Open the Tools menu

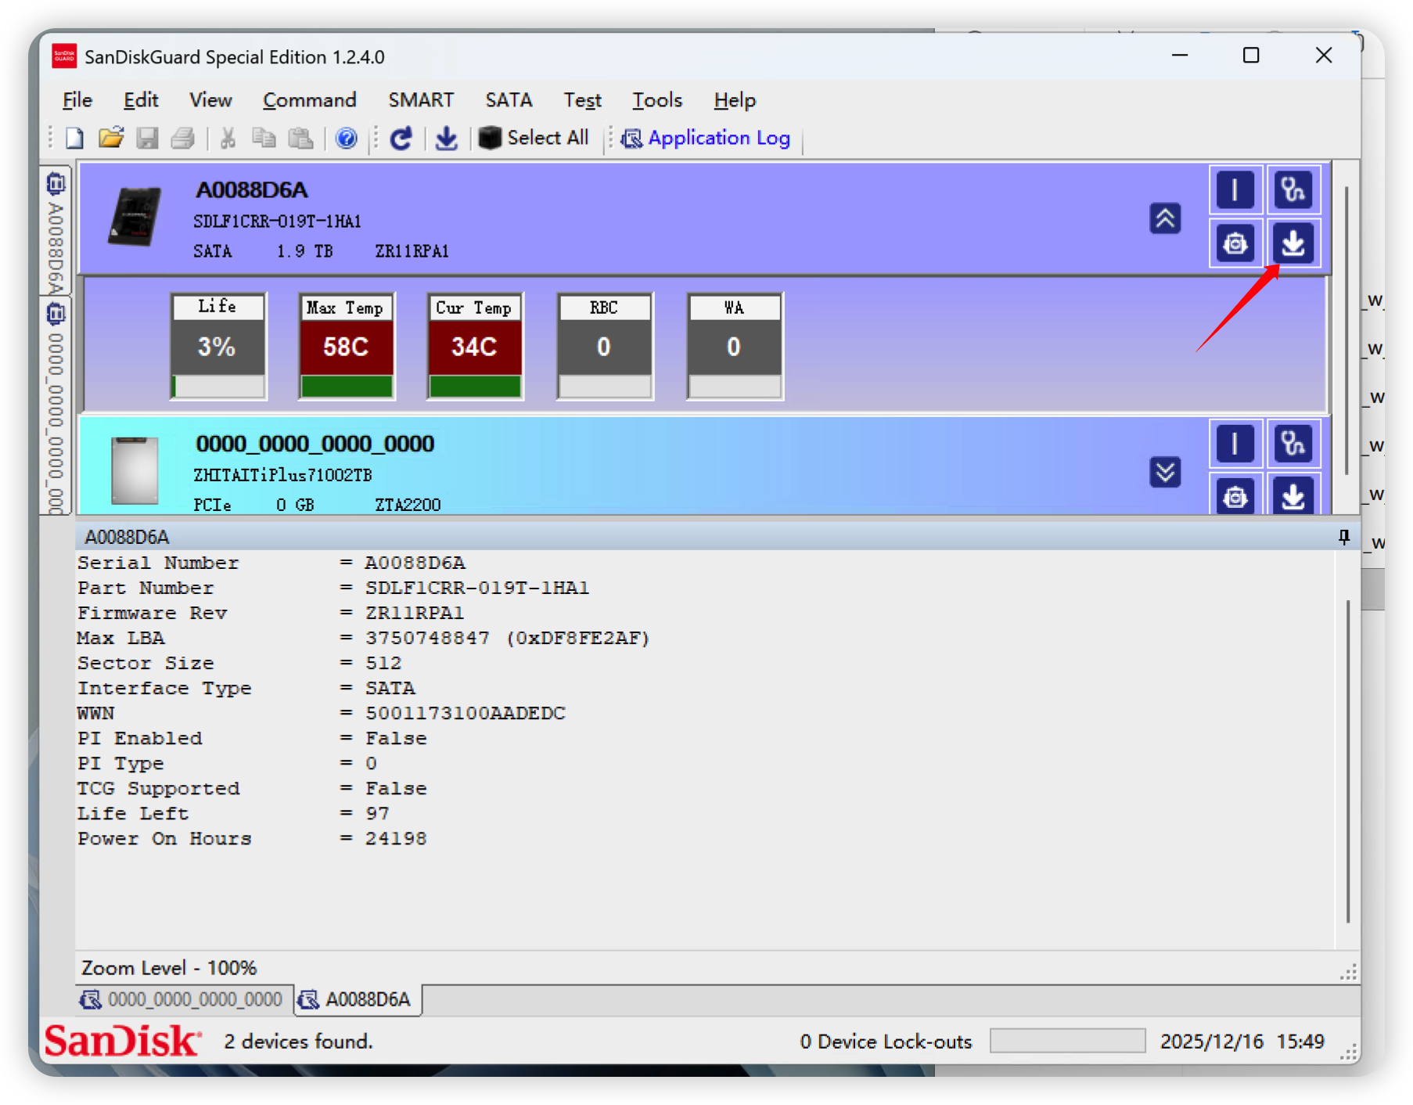tap(657, 100)
